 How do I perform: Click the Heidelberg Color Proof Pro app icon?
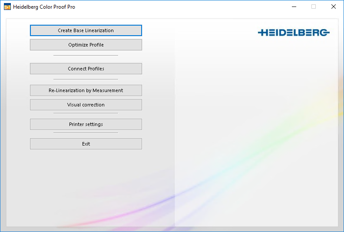(7, 7)
